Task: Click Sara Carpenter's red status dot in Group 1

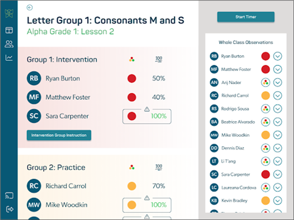Action: (131, 116)
